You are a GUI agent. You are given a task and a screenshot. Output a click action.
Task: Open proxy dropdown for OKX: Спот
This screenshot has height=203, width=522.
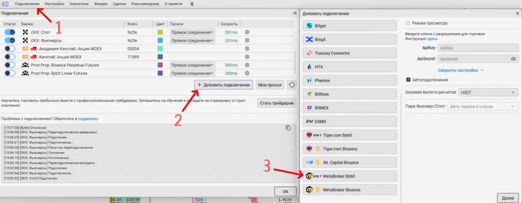192,32
